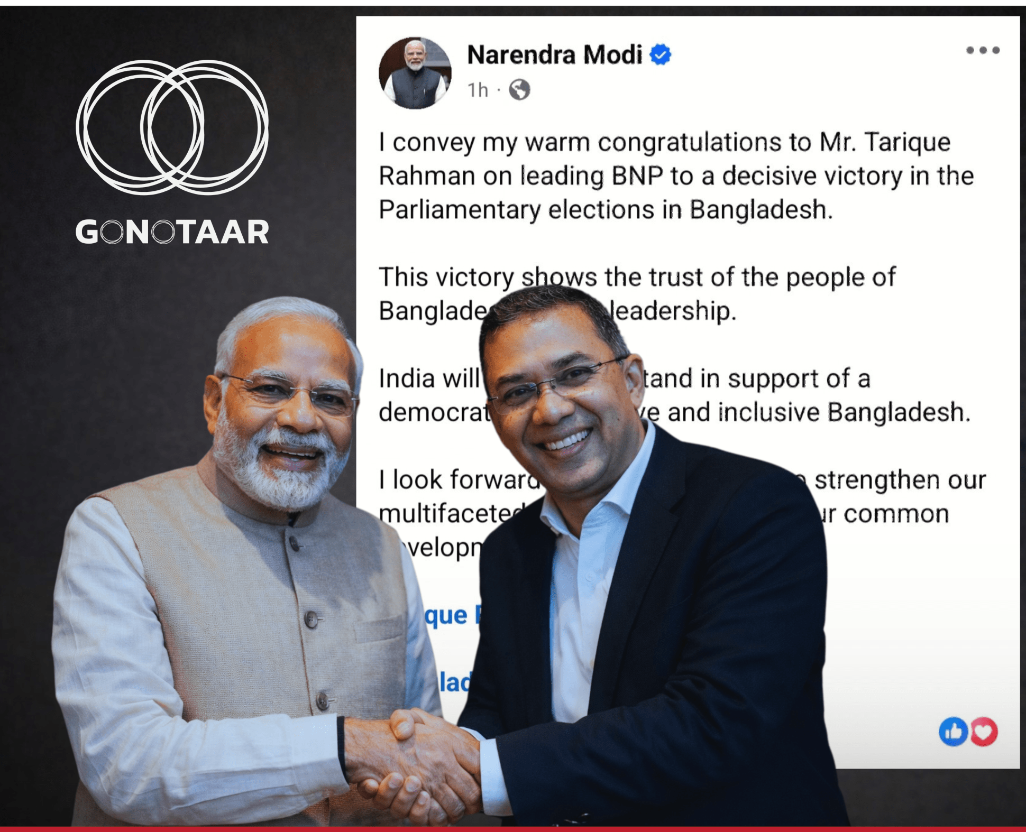
Task: Click the thumbs-up Like reaction icon
Action: [x=954, y=732]
